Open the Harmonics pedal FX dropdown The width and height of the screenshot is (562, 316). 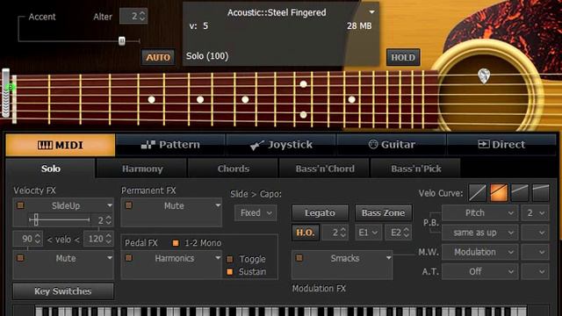pos(218,258)
